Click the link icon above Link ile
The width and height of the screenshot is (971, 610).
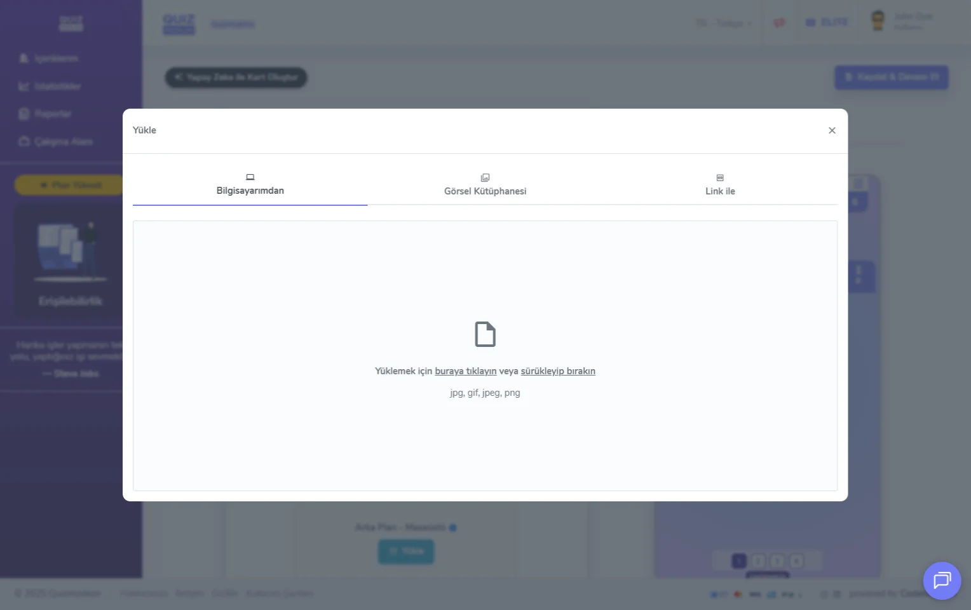click(719, 178)
